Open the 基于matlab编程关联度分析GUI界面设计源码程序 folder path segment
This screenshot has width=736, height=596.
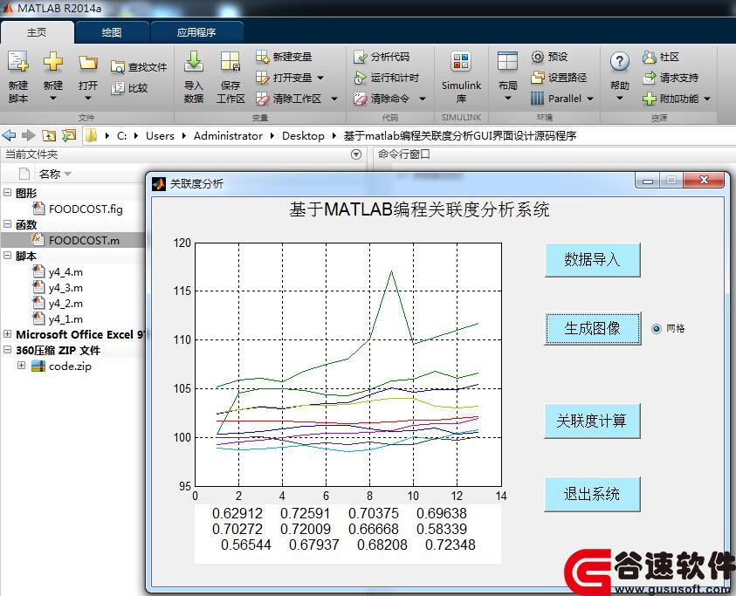click(x=460, y=136)
